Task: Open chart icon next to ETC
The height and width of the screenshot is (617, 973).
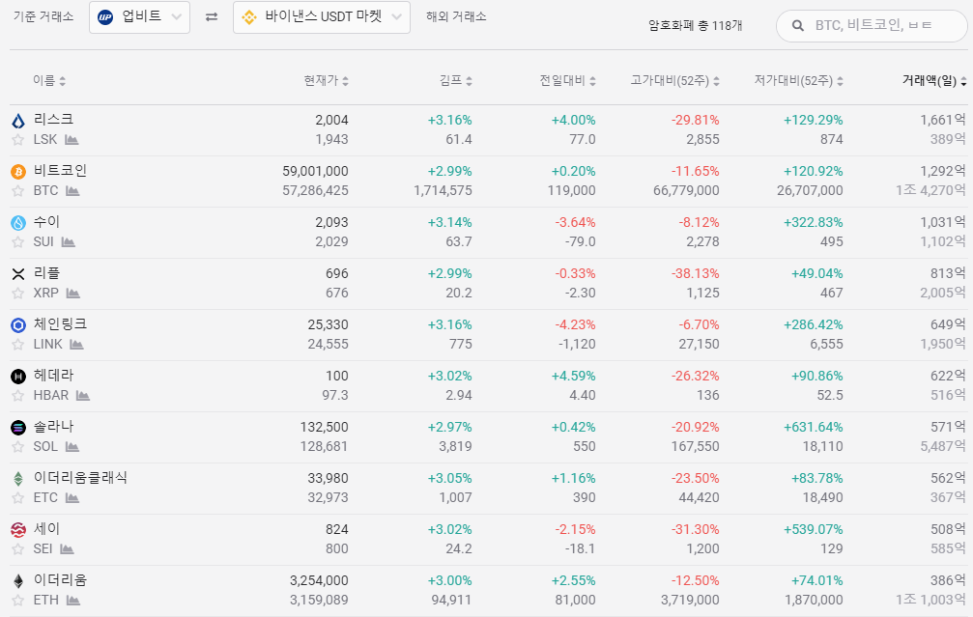Action: click(72, 497)
